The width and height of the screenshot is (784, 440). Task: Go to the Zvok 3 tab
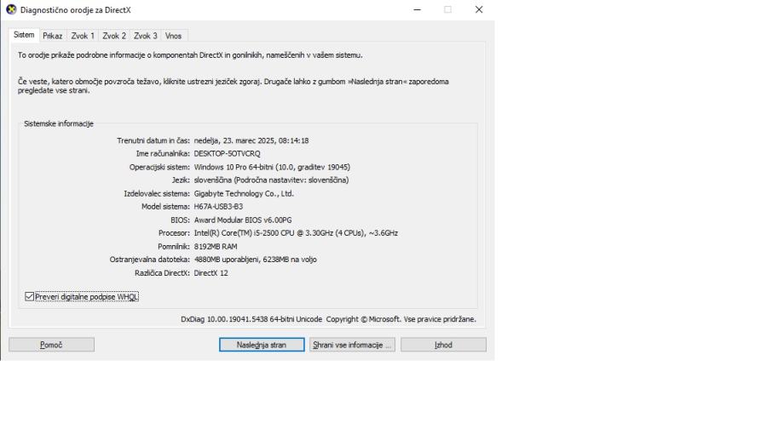tap(146, 36)
